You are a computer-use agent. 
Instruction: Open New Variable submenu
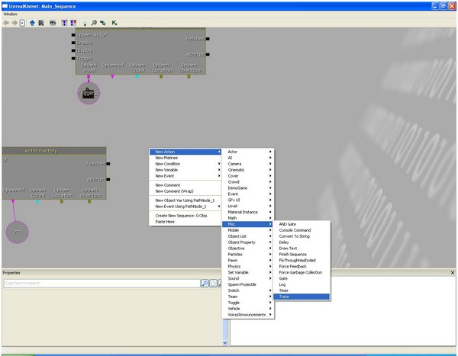185,170
